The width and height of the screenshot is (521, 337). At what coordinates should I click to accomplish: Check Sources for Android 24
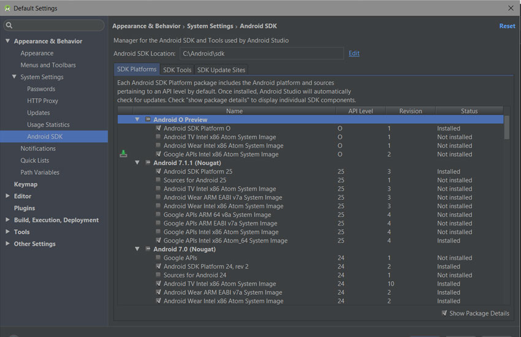coord(159,275)
